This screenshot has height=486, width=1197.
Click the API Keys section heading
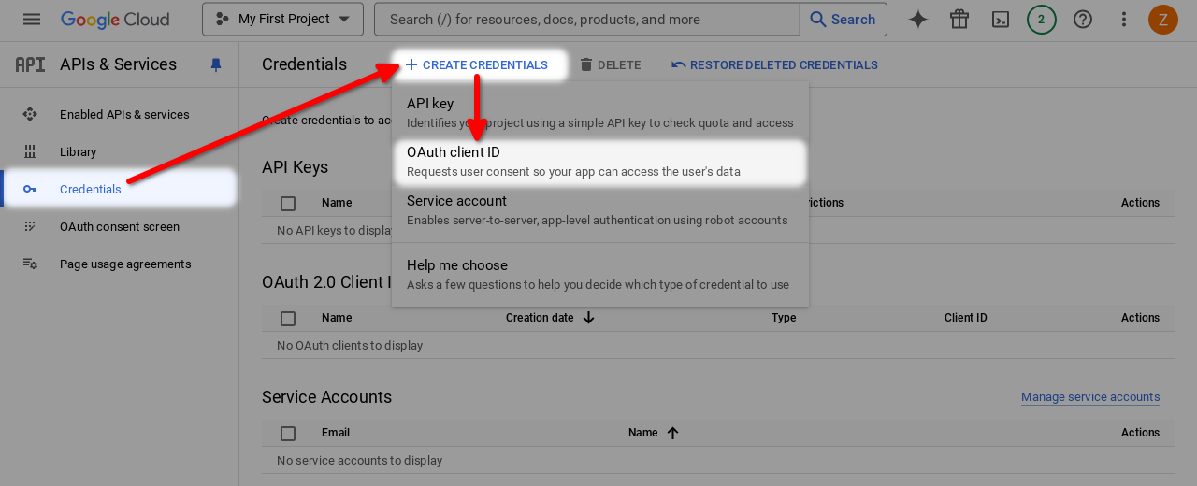pyautogui.click(x=295, y=167)
